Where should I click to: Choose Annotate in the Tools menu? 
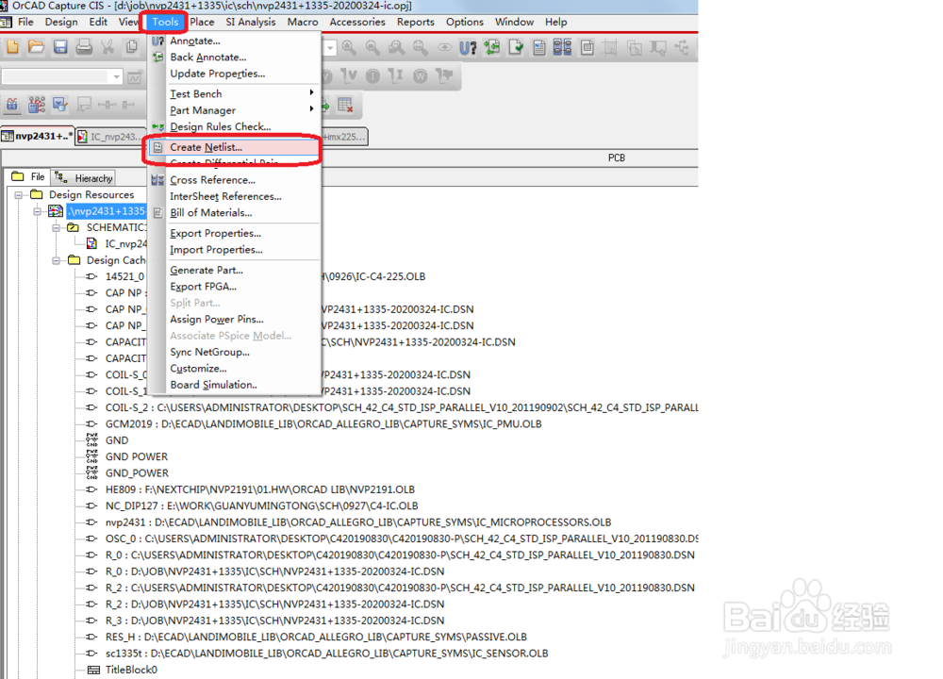tap(235, 41)
